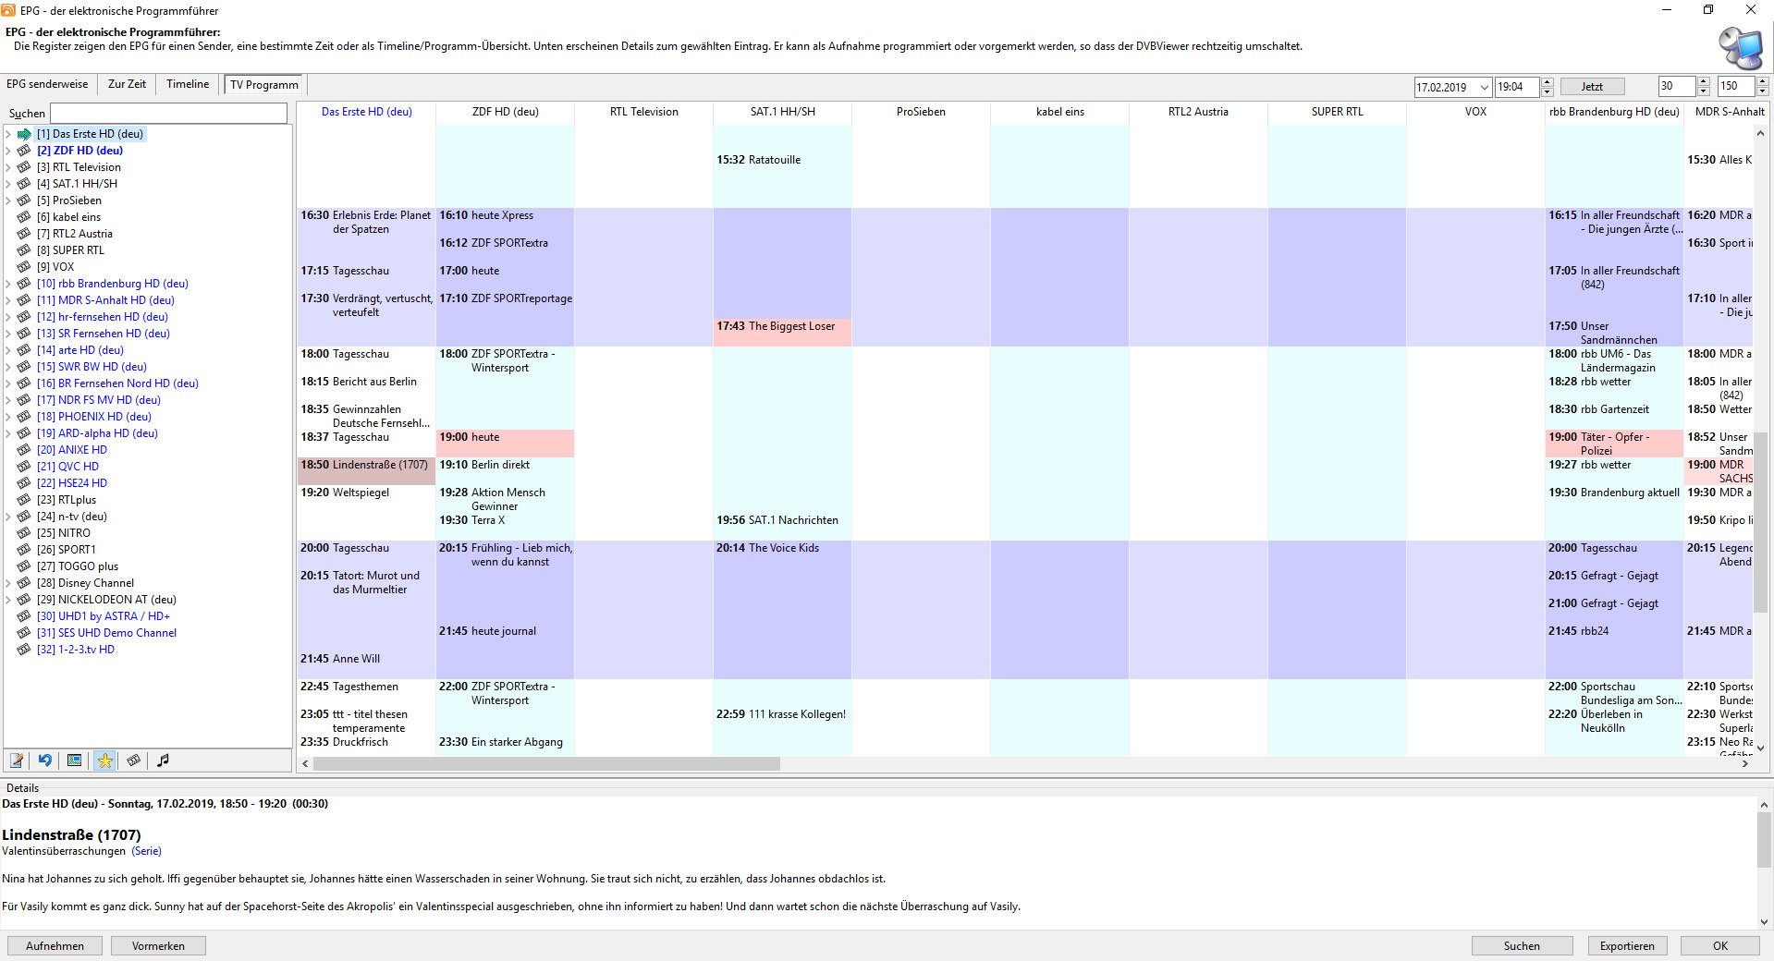Click the film icon beside [8] SUPER RTL
Image resolution: width=1774 pixels, height=961 pixels.
pos(24,250)
